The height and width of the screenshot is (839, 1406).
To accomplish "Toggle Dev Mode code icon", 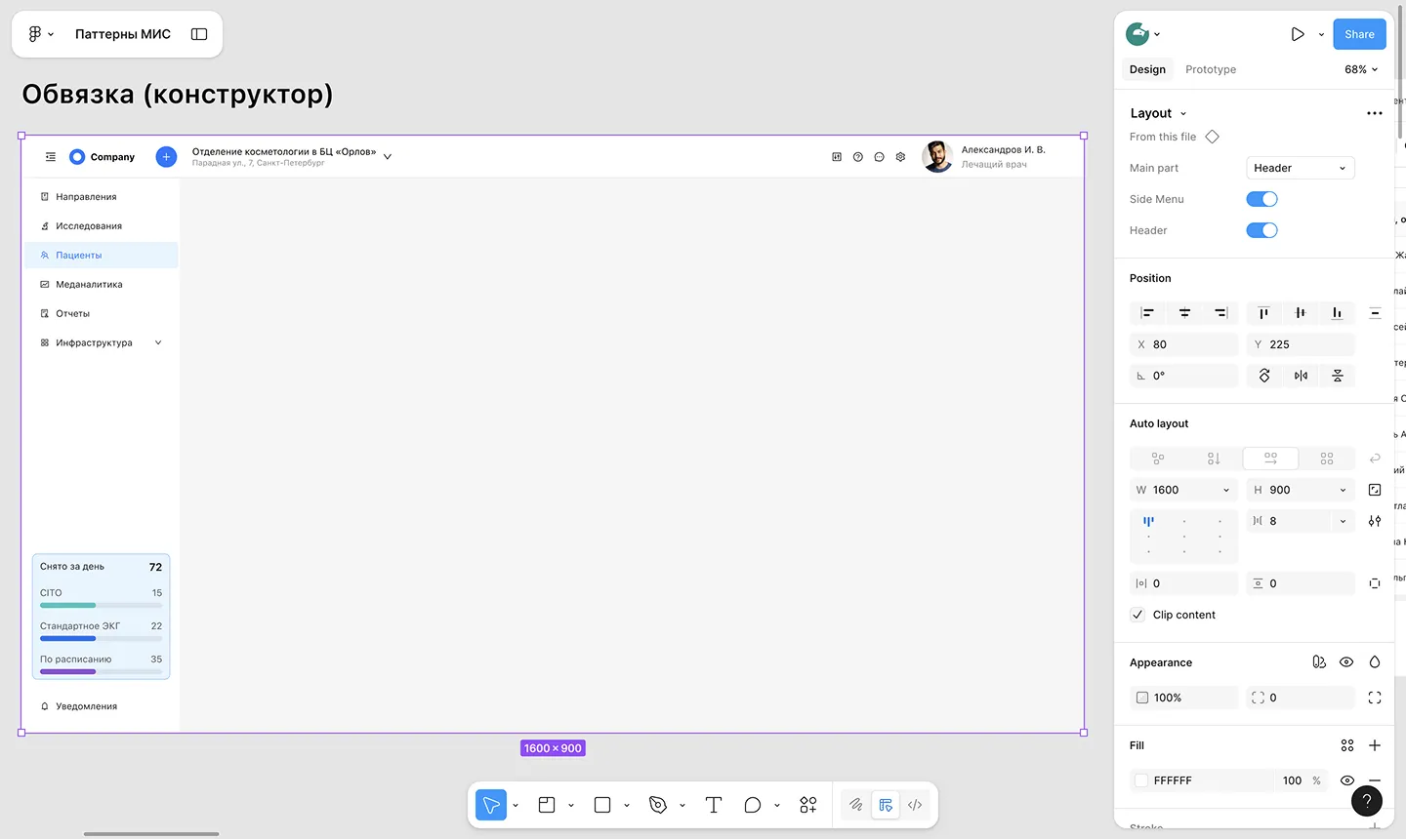I will click(x=915, y=805).
